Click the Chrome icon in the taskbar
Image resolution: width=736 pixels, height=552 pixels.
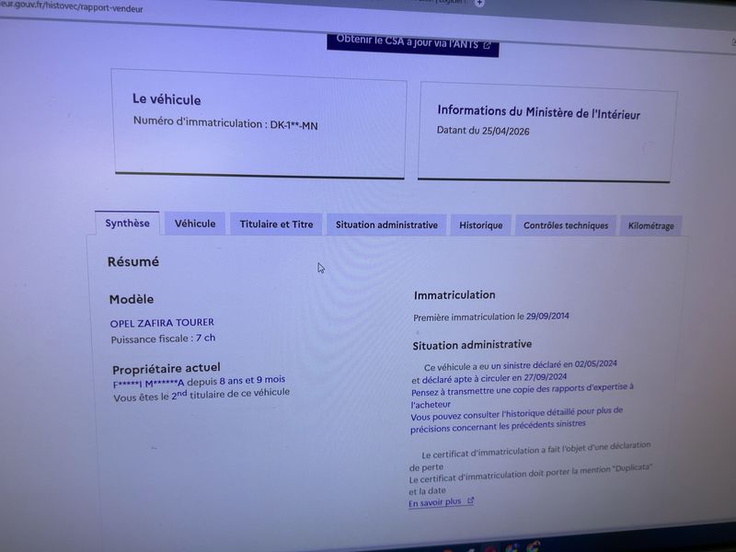(533, 547)
